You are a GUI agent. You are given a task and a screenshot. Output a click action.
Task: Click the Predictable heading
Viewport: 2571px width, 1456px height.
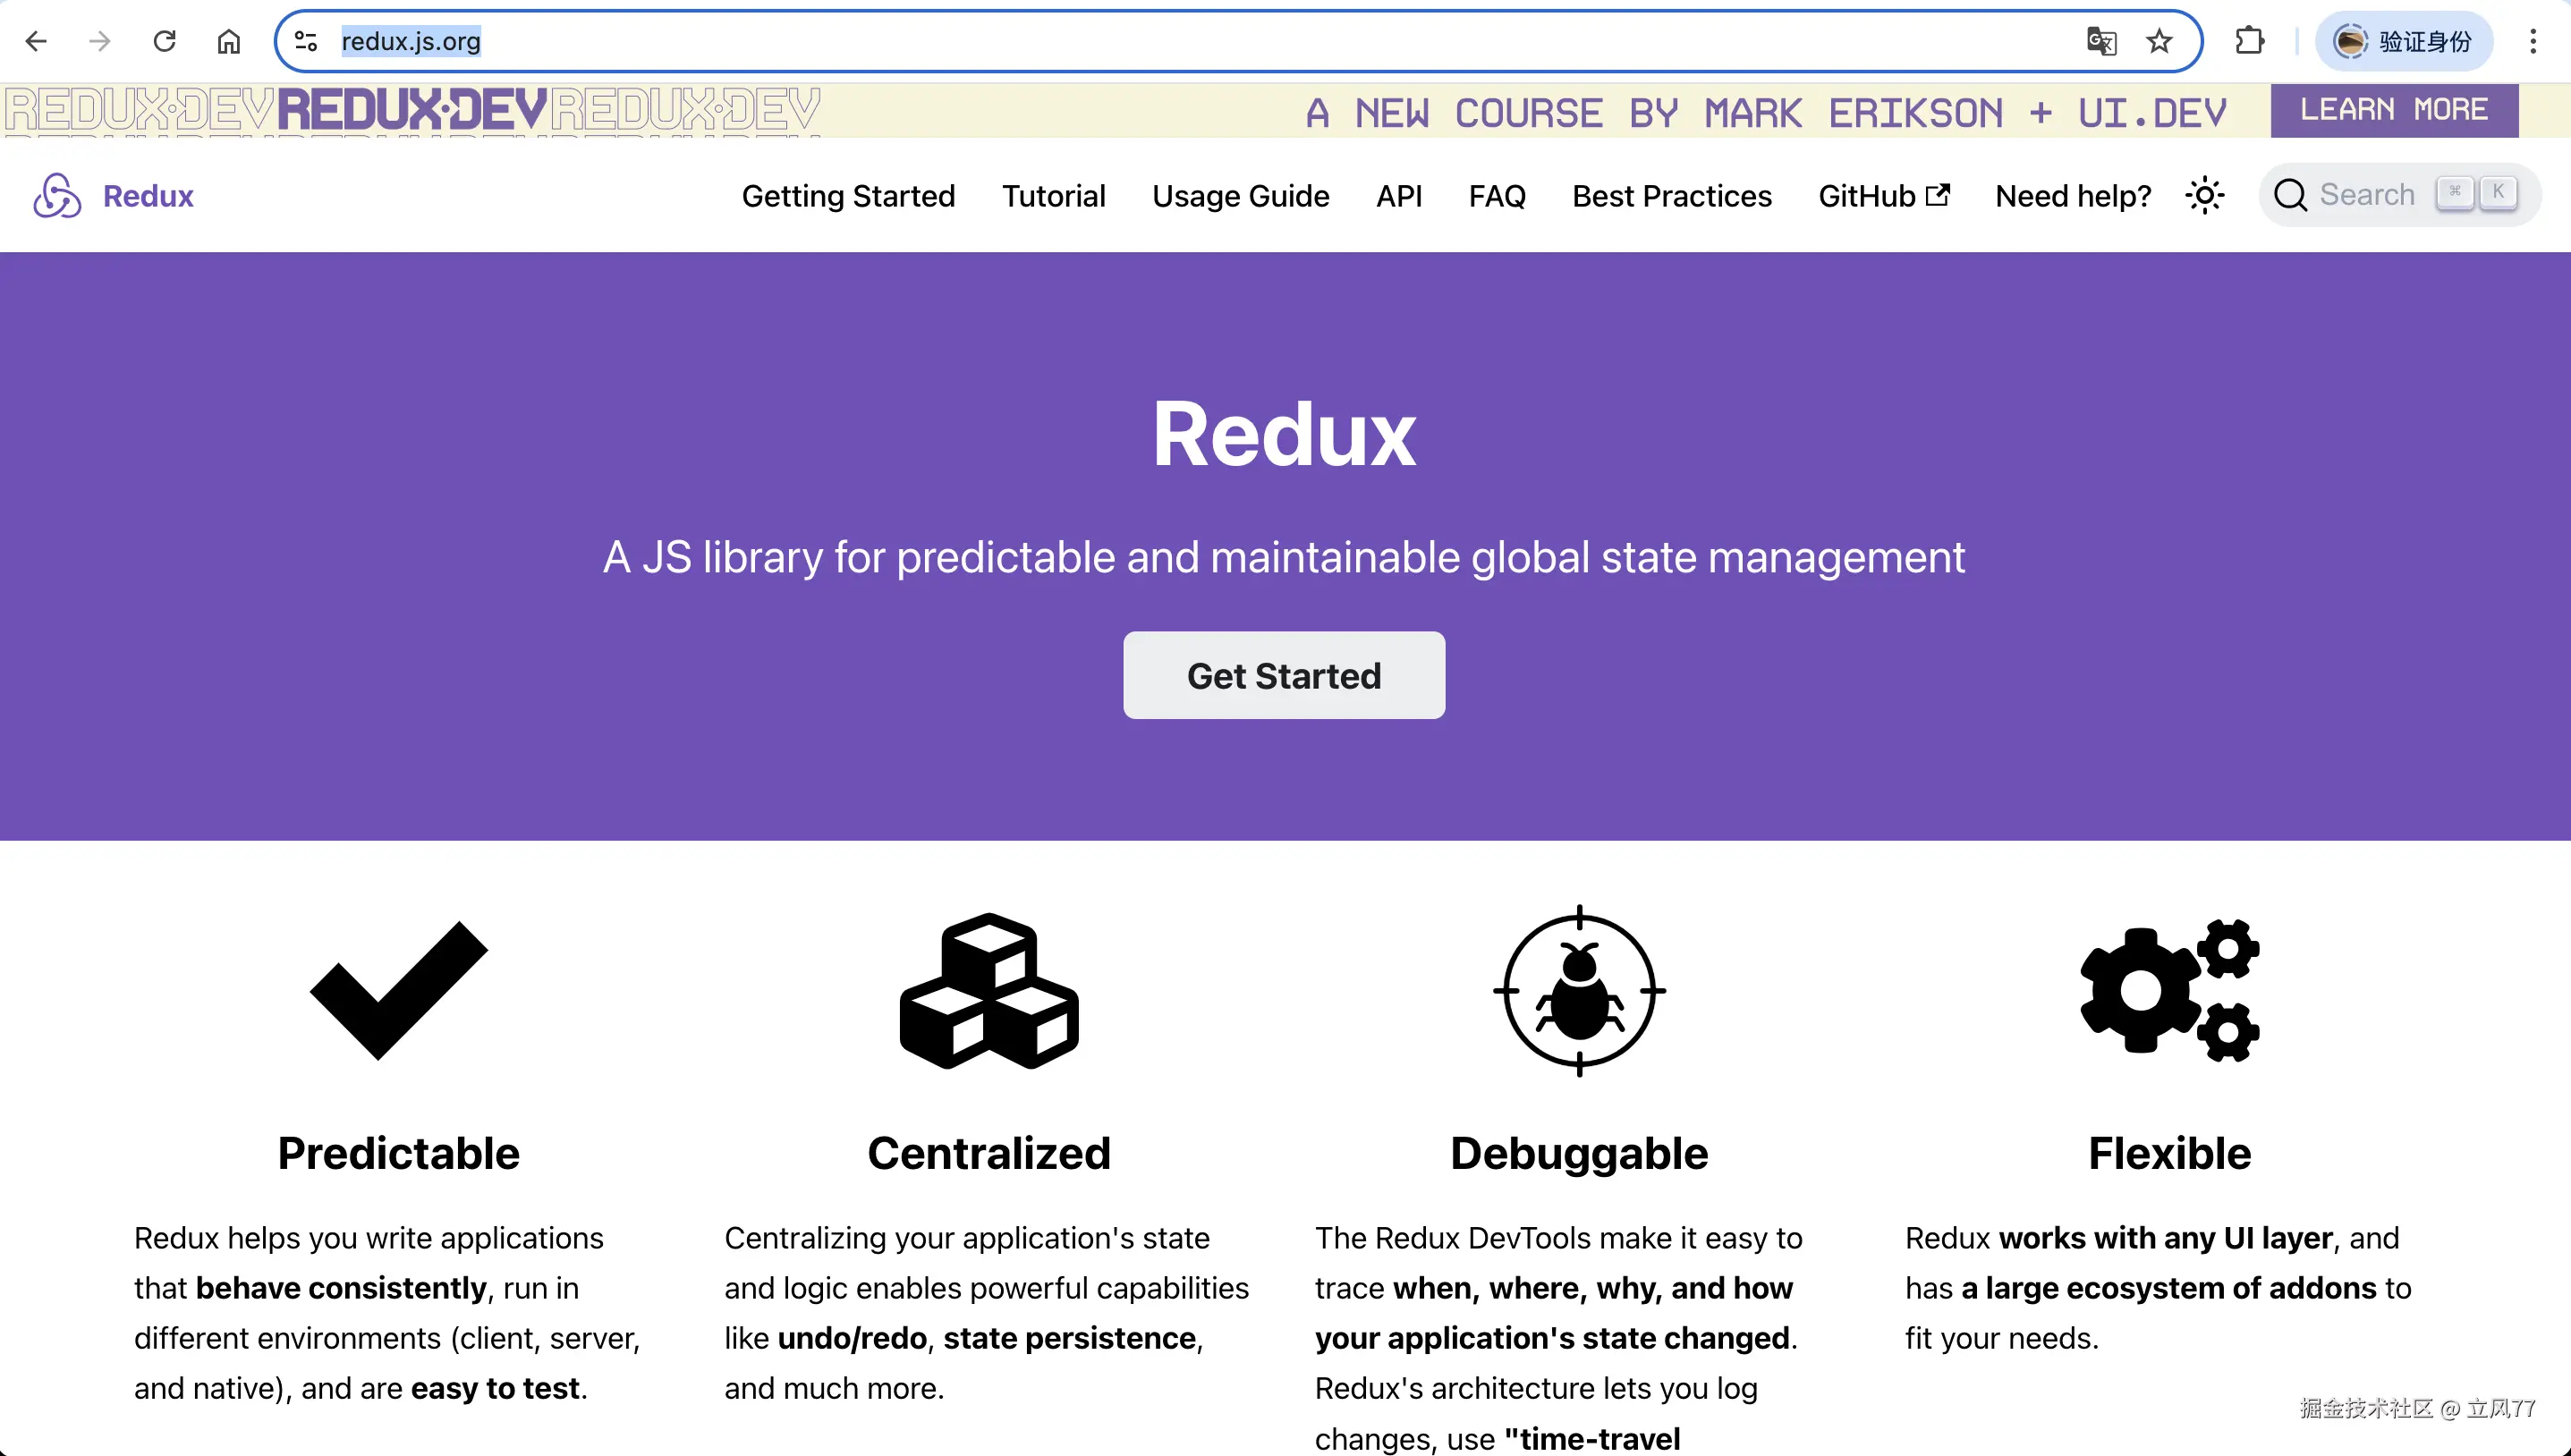[x=399, y=1153]
